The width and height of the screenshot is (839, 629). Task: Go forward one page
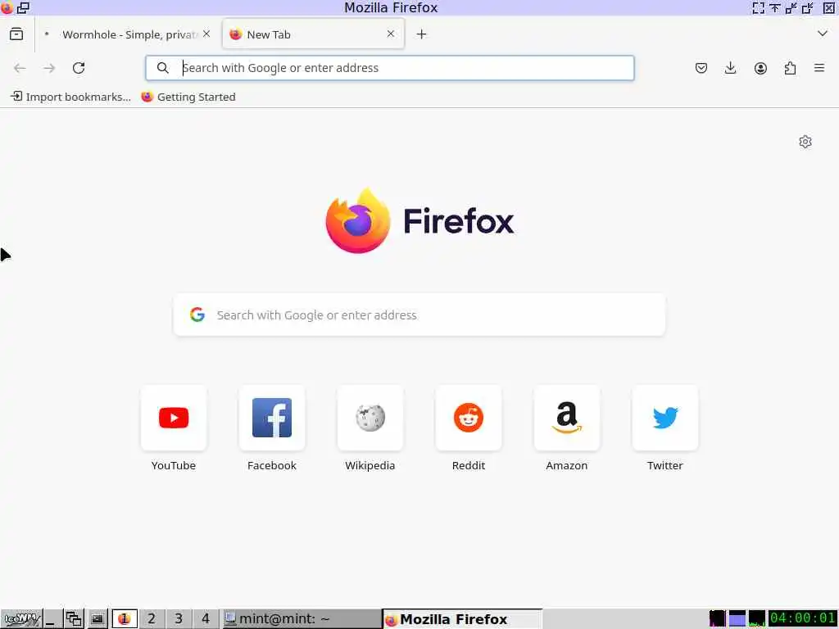49,68
